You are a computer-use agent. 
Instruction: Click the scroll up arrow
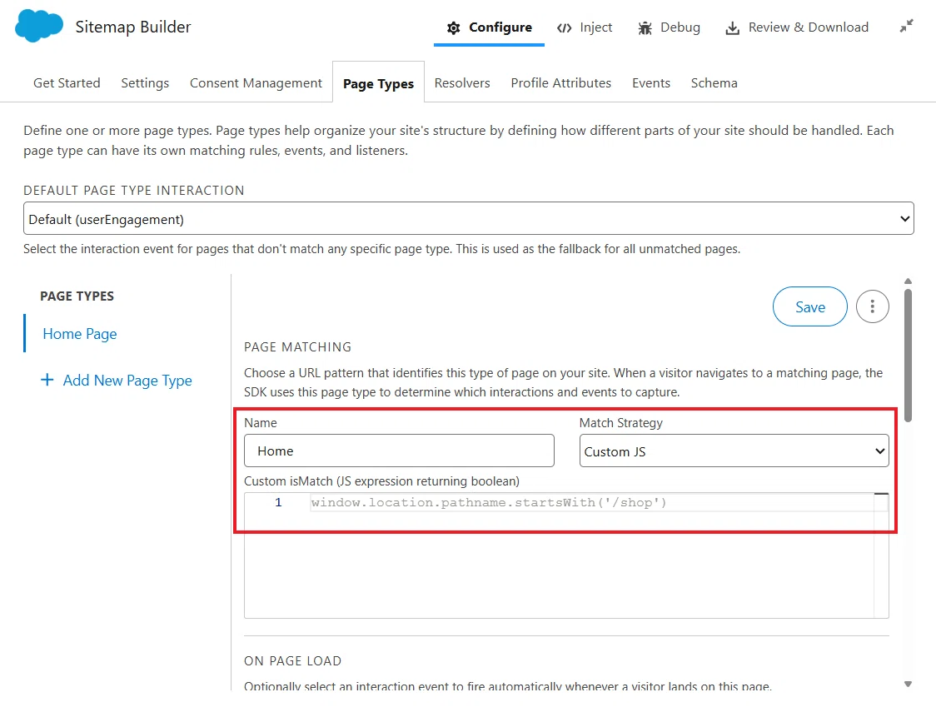(908, 281)
